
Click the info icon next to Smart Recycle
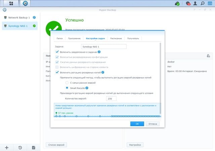coord(87,88)
